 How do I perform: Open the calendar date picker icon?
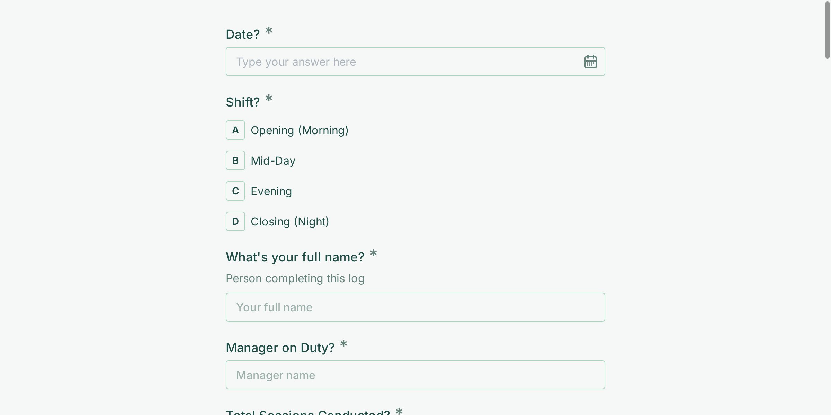pos(590,62)
